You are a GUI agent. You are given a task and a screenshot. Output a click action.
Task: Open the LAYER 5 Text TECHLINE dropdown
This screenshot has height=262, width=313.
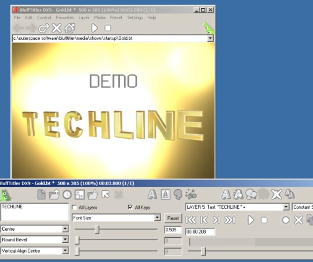(286, 207)
